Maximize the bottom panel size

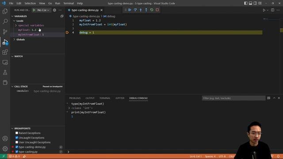[x=274, y=98]
